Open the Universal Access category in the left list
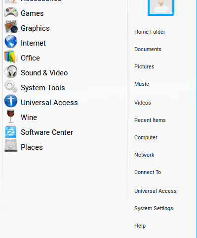The width and height of the screenshot is (197, 238). (x=49, y=103)
